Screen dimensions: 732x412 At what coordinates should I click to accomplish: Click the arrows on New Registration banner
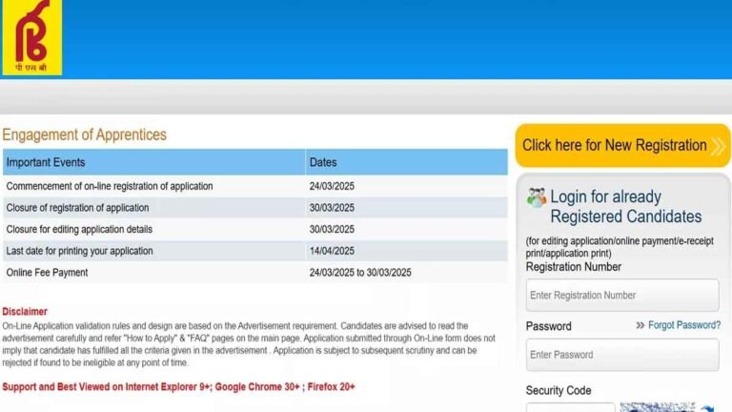(719, 146)
